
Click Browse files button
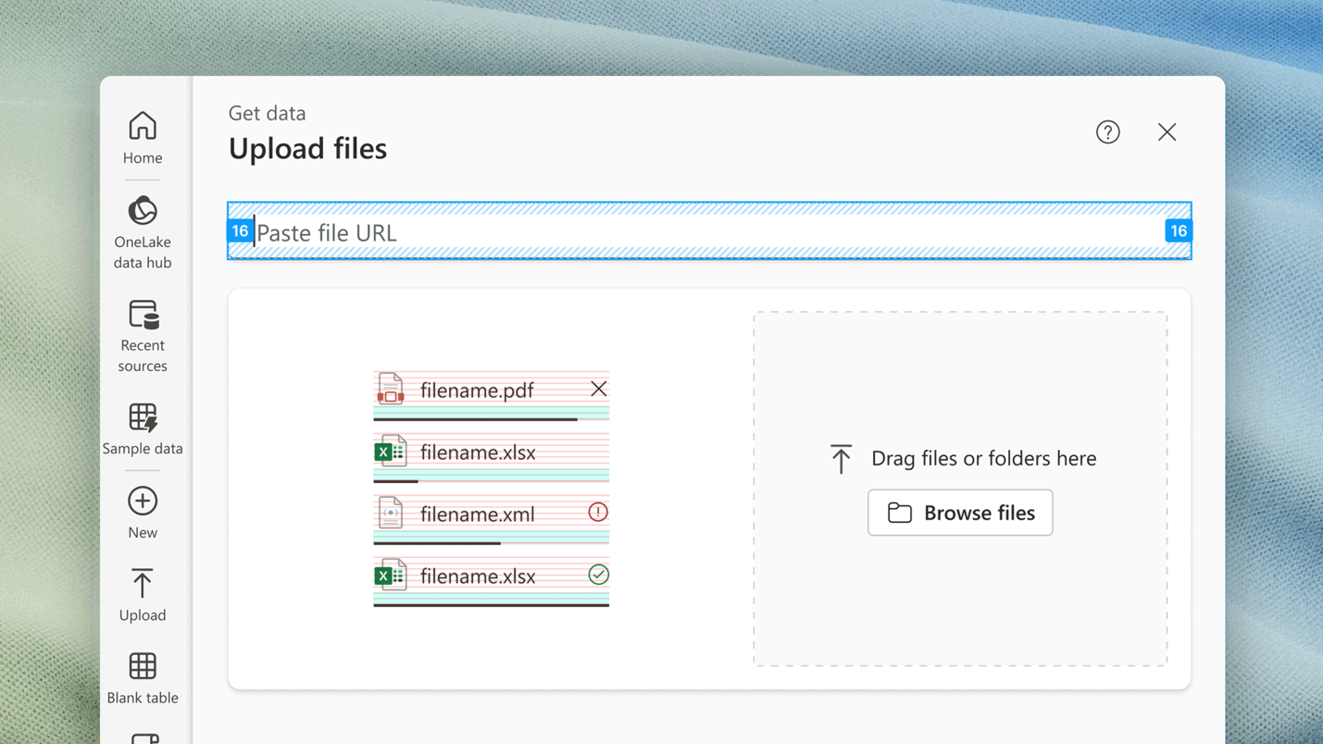tap(960, 513)
